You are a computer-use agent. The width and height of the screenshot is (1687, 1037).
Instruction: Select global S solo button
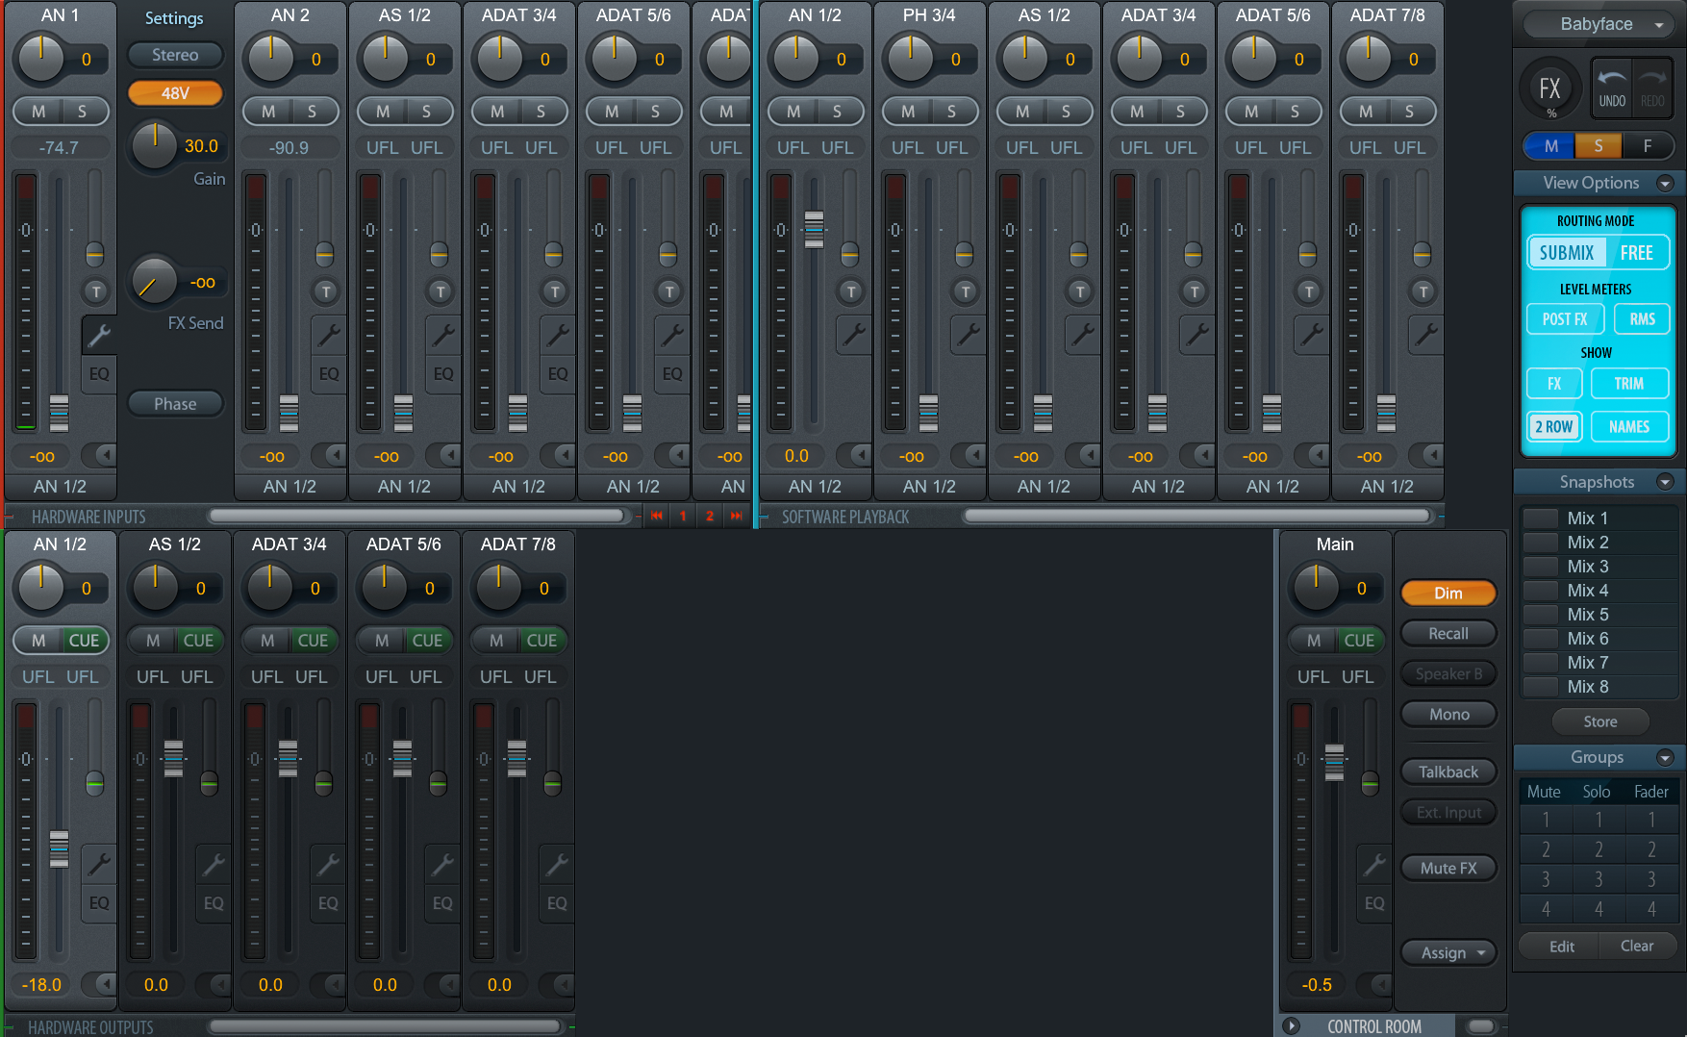point(1599,146)
